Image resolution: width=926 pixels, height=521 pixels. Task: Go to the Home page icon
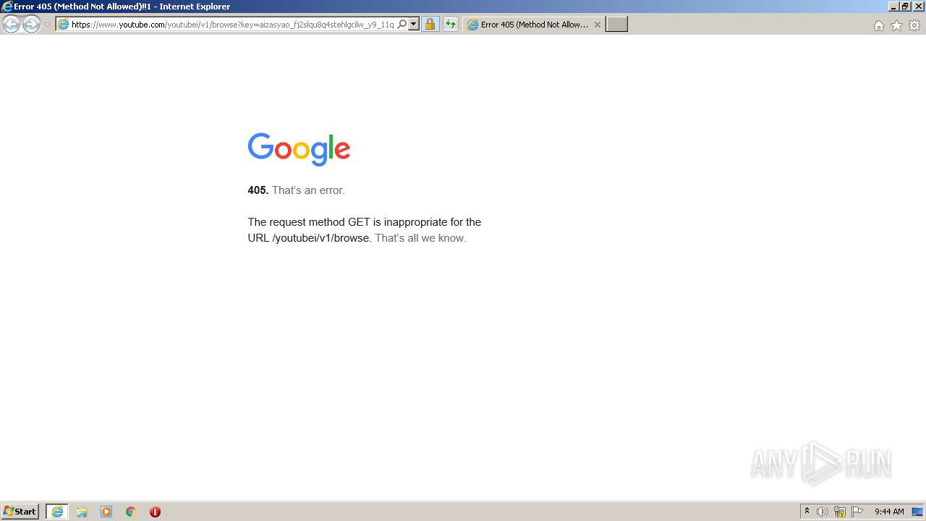pyautogui.click(x=878, y=25)
